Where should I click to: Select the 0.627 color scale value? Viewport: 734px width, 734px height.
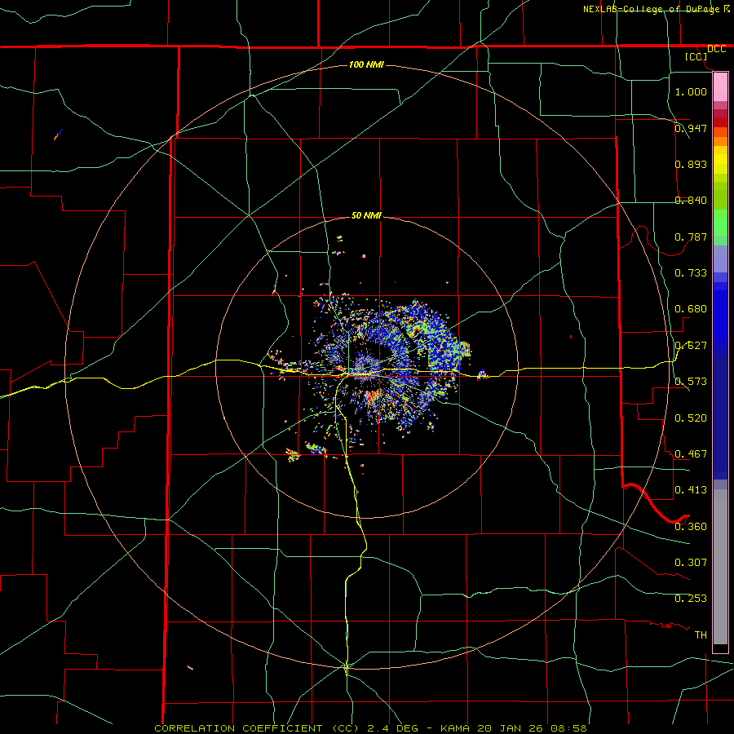[x=691, y=346]
